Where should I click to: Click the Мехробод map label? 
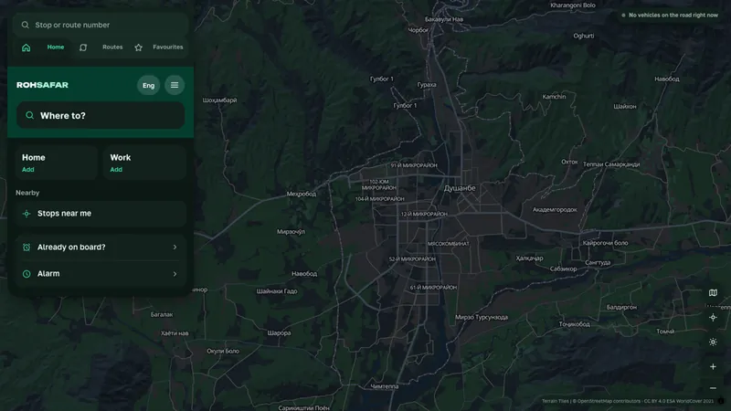[302, 194]
